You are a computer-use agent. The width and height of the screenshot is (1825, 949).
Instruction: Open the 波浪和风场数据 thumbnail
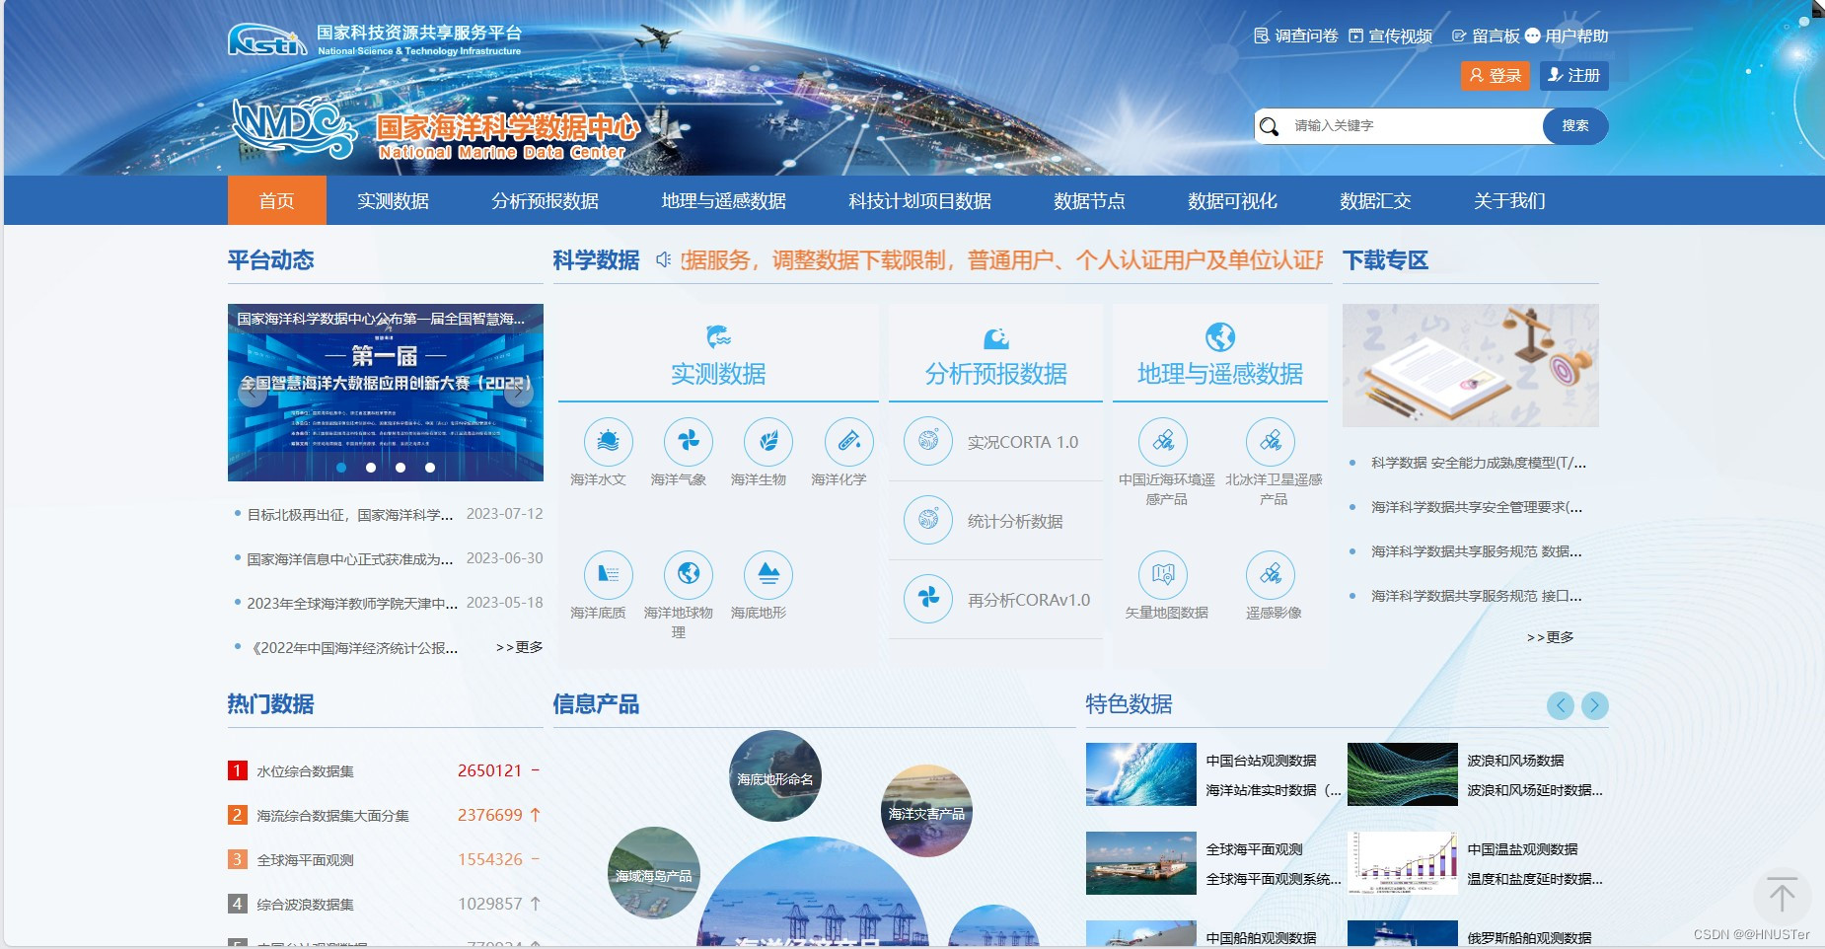point(1403,774)
